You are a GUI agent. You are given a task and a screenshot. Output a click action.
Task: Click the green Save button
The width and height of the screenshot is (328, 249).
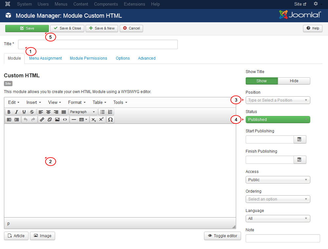click(x=27, y=29)
